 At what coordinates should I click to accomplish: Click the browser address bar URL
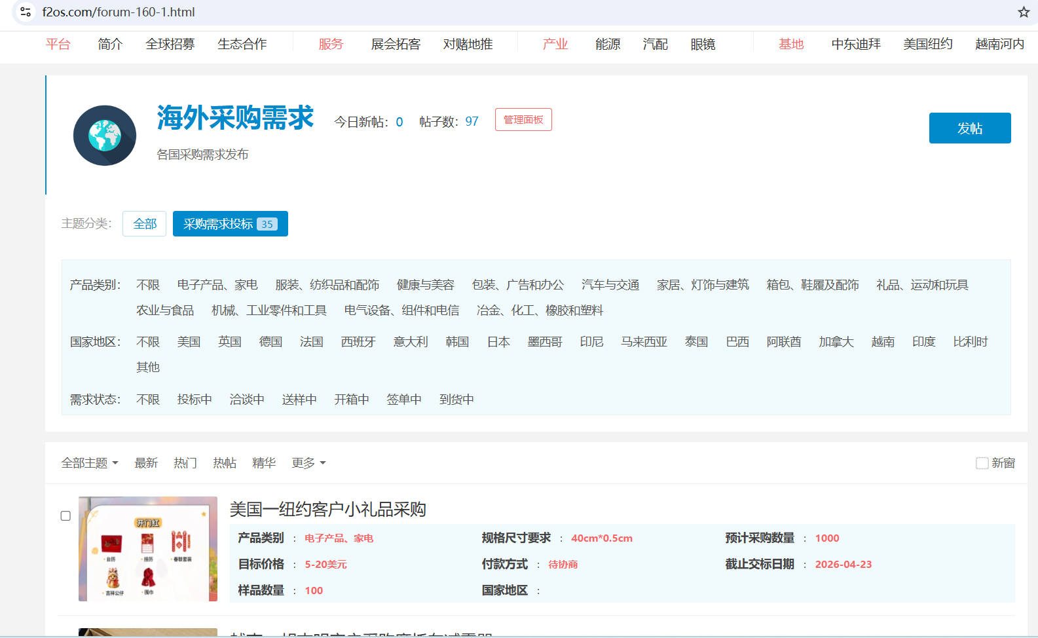coord(119,12)
